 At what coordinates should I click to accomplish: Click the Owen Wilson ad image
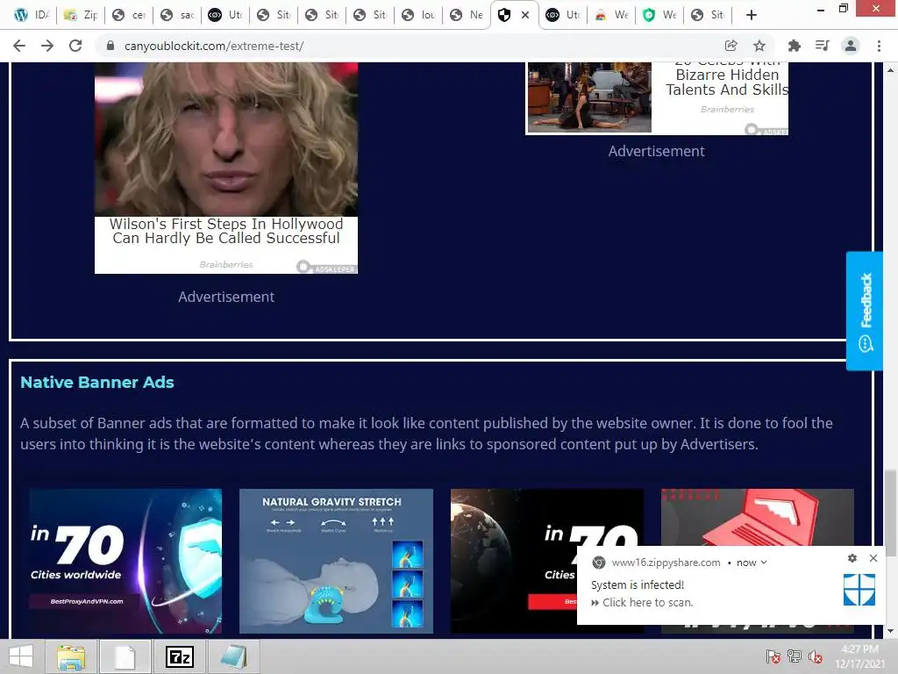click(226, 140)
